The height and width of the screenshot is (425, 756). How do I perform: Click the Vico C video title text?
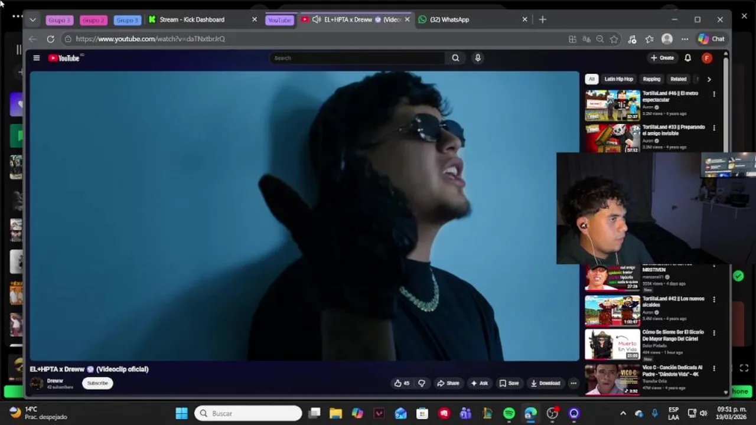[x=672, y=371]
